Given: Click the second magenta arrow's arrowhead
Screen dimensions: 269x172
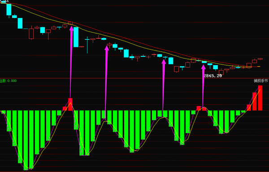Looking at the screenshot, I should pyautogui.click(x=107, y=48).
